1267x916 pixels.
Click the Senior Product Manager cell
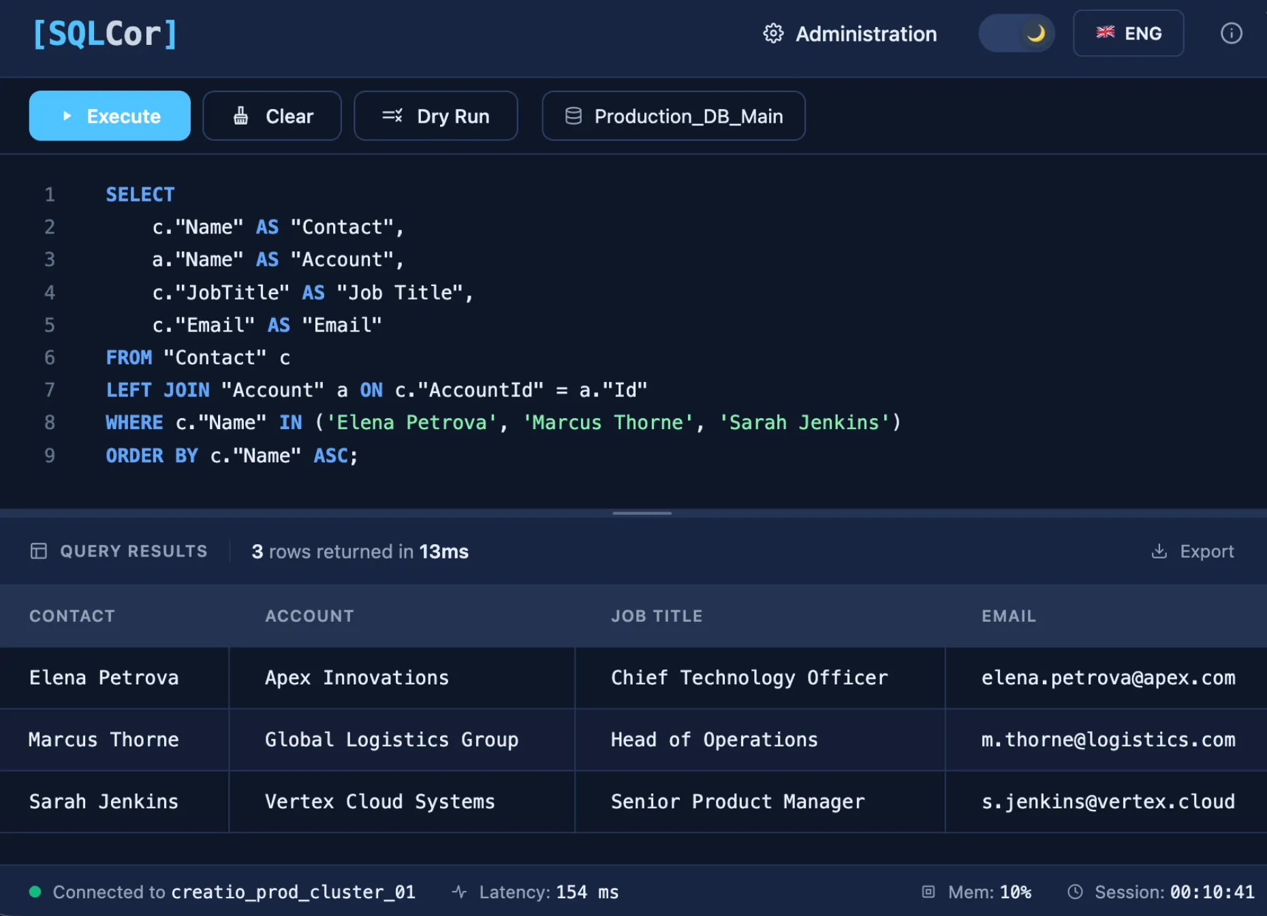tap(760, 802)
